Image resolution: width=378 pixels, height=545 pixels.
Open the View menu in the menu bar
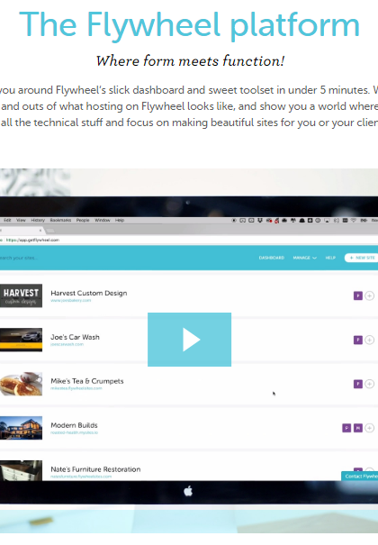[21, 220]
